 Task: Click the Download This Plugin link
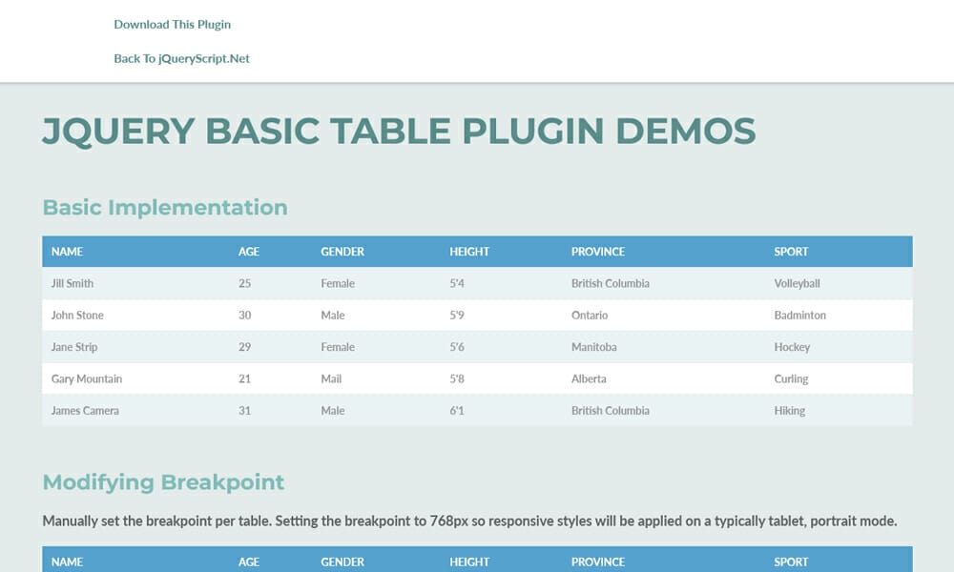pyautogui.click(x=172, y=24)
